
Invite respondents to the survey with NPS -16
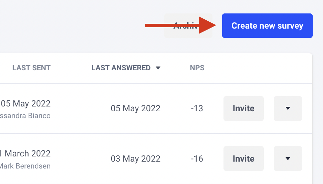pyautogui.click(x=243, y=159)
